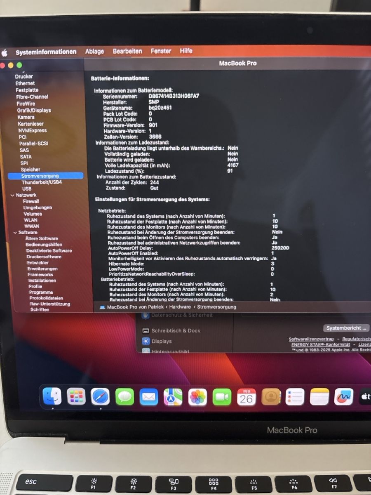Click Displays icon in settings window
Viewport: 371px width, 495px height.
coord(146,341)
